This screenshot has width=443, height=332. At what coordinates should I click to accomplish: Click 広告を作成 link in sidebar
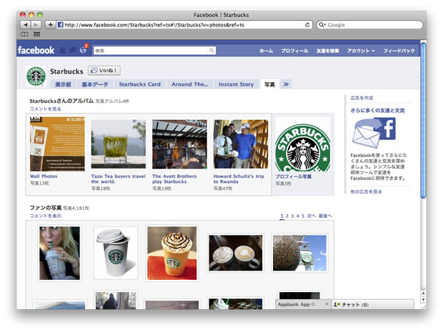pos(362,98)
